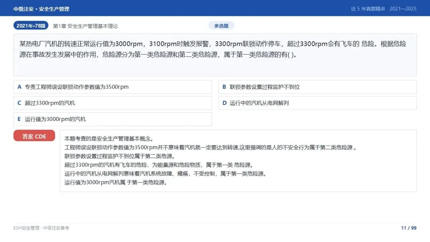Image resolution: width=430 pixels, height=242 pixels.
Task: Click the question stem paragraph
Action: click(213, 49)
